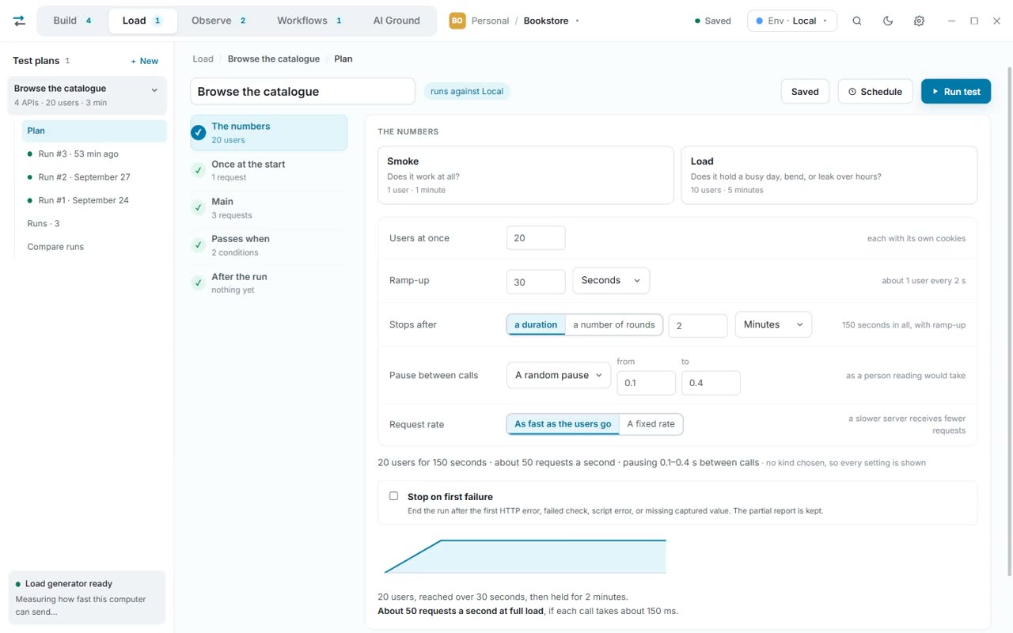Screen dimensions: 1013x633
Task: Open the search magnifier icon
Action: (857, 21)
